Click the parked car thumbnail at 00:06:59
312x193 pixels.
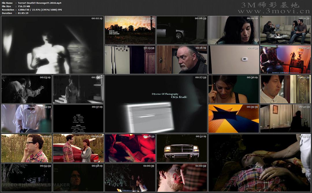[x=182, y=30]
